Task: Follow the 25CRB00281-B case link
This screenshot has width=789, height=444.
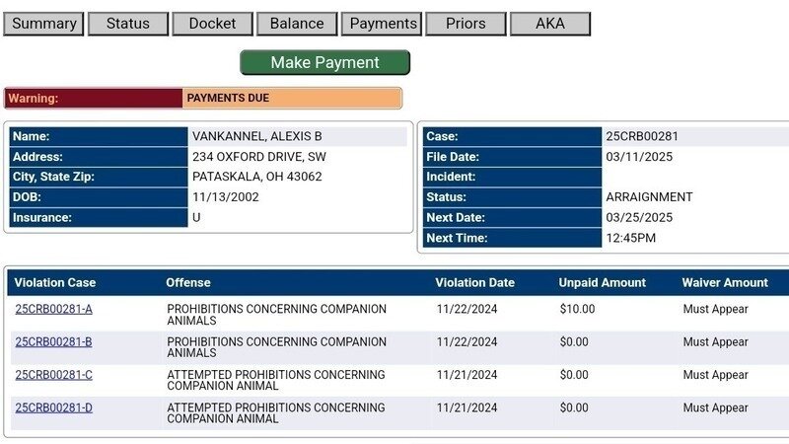Action: (53, 342)
